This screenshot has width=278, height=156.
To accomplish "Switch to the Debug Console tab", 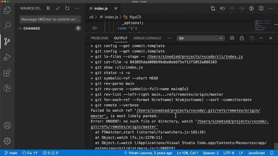I will [x=147, y=38].
